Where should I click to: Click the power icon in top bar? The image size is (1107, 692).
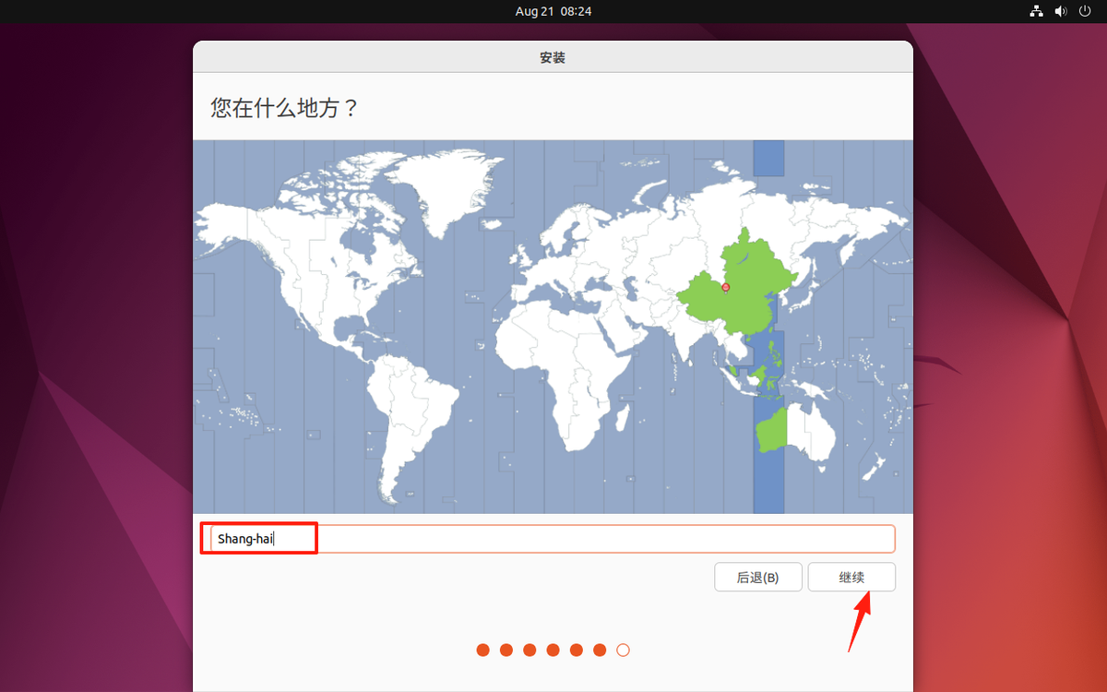click(x=1085, y=11)
